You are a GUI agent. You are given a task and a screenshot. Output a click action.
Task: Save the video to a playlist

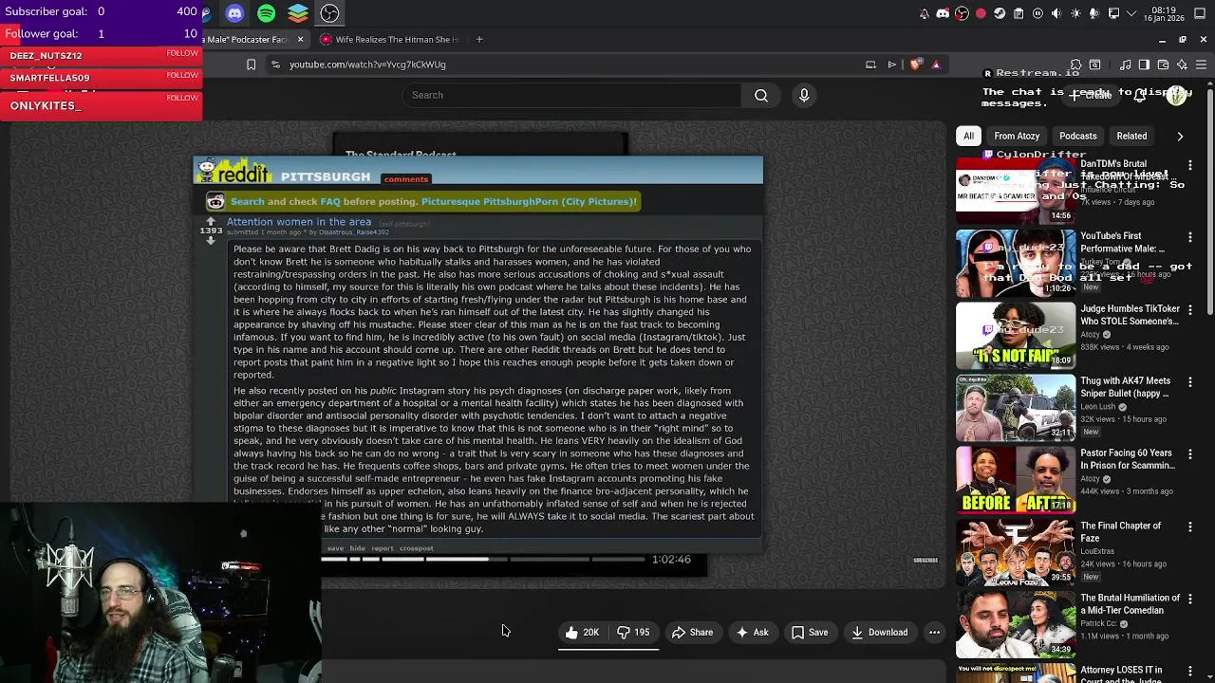click(810, 633)
